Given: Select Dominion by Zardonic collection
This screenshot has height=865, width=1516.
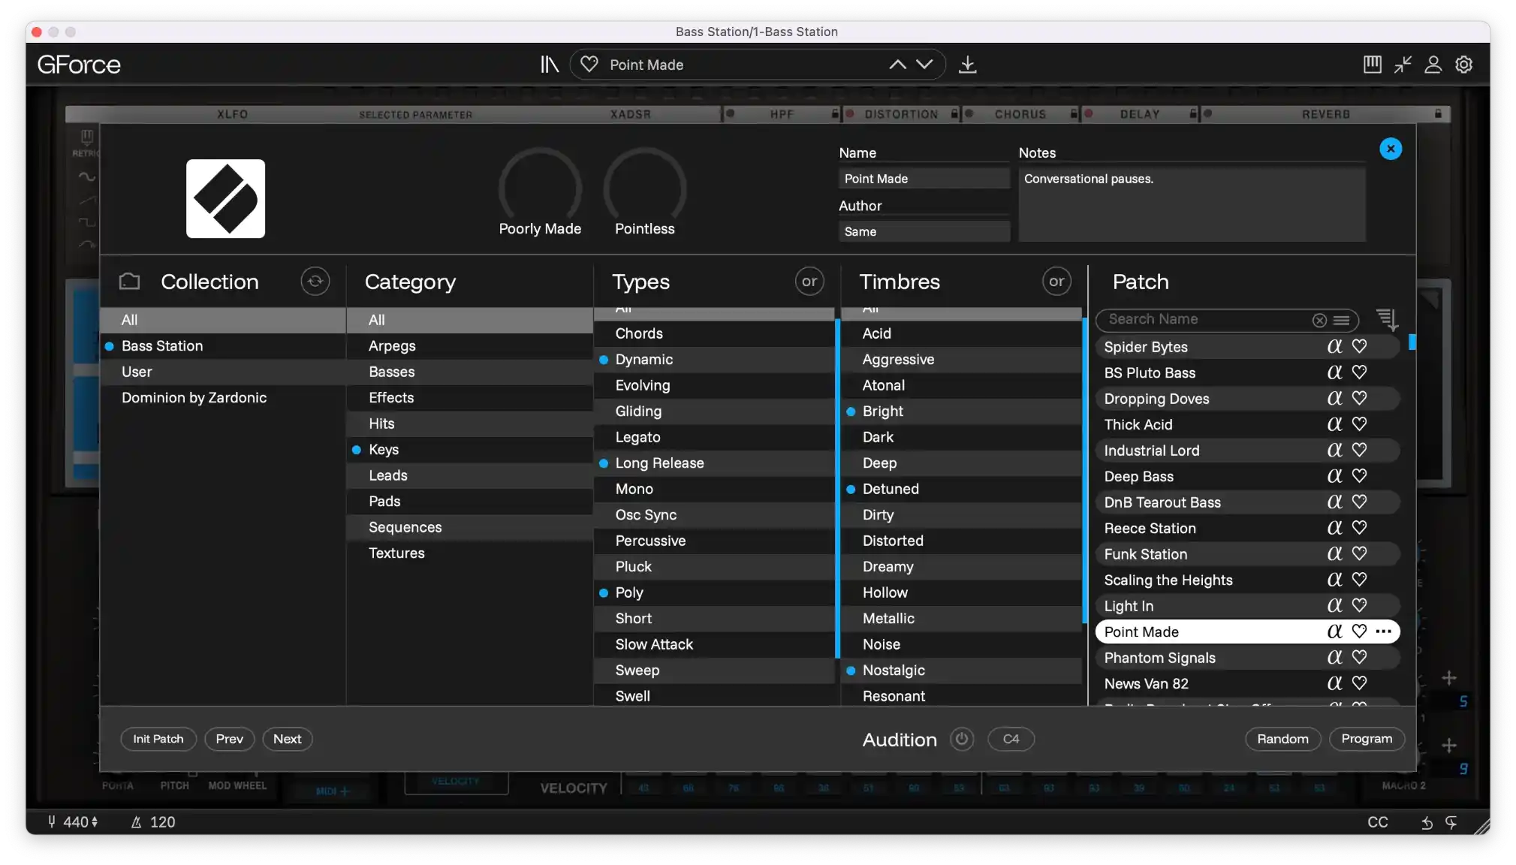Looking at the screenshot, I should click(x=222, y=398).
